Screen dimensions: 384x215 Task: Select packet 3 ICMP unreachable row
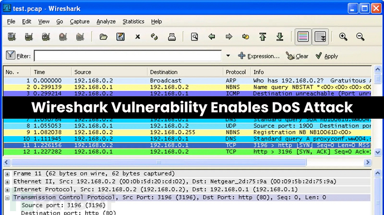[188, 93]
